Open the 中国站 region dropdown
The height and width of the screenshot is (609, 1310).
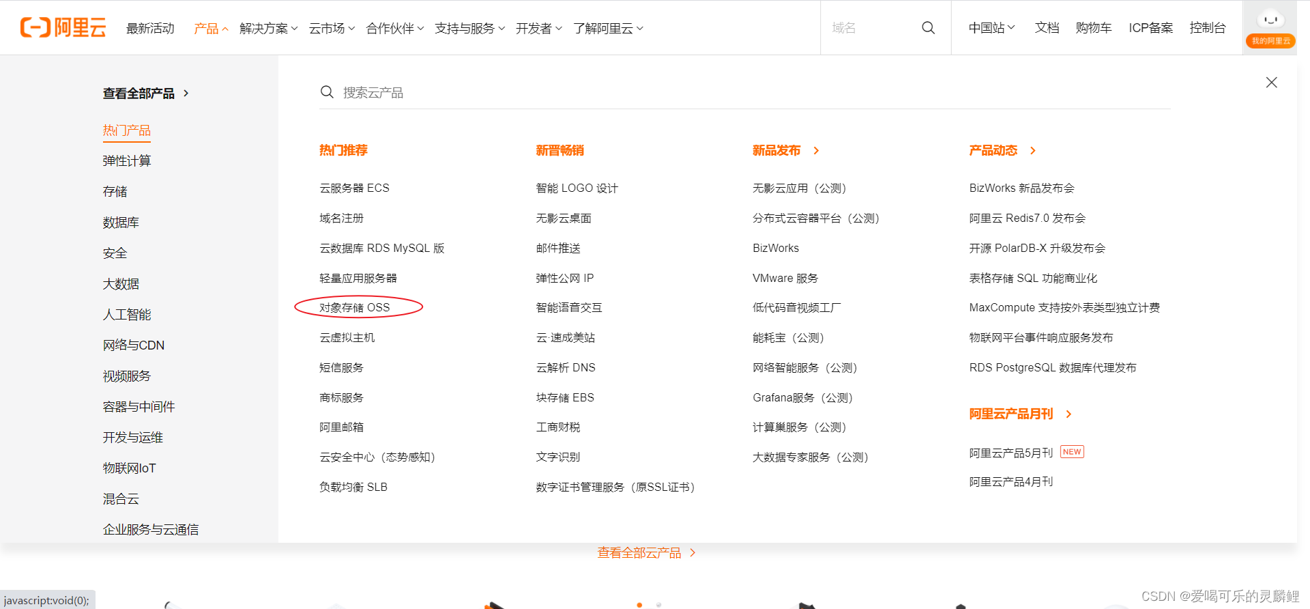pos(992,28)
